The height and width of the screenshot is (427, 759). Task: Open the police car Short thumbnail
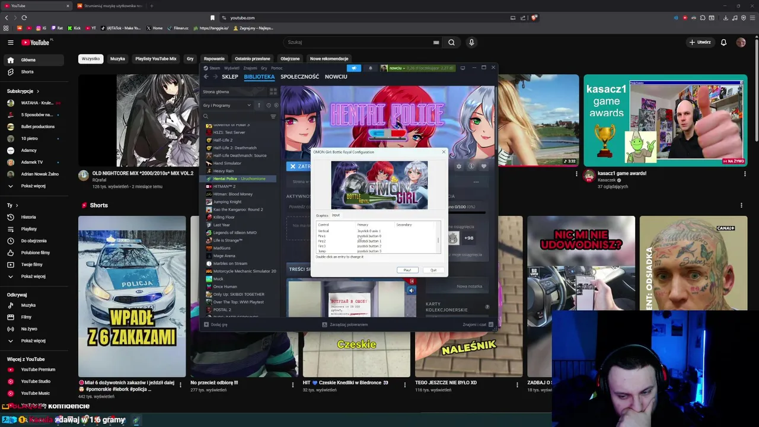(x=132, y=297)
